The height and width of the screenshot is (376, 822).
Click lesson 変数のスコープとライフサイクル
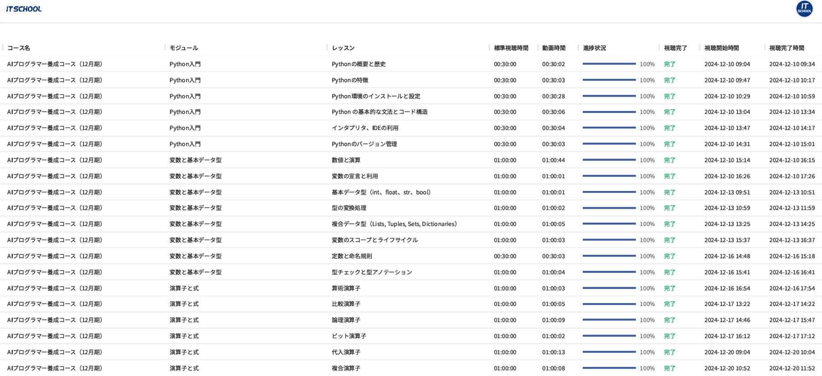coord(375,240)
